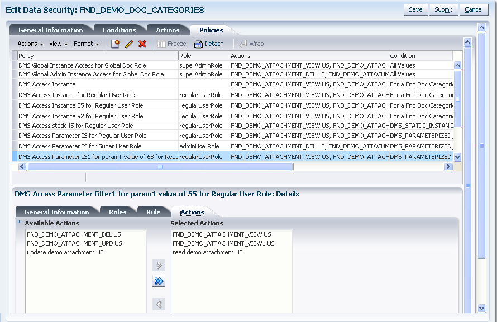The image size is (497, 322).
Task: Open the Format dropdown menu
Action: pyautogui.click(x=86, y=44)
